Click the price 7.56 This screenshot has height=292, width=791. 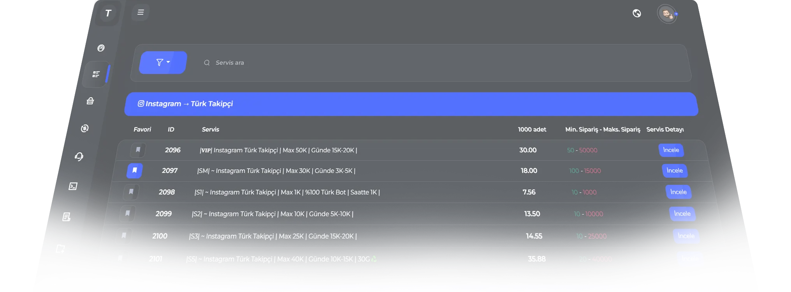(x=529, y=192)
